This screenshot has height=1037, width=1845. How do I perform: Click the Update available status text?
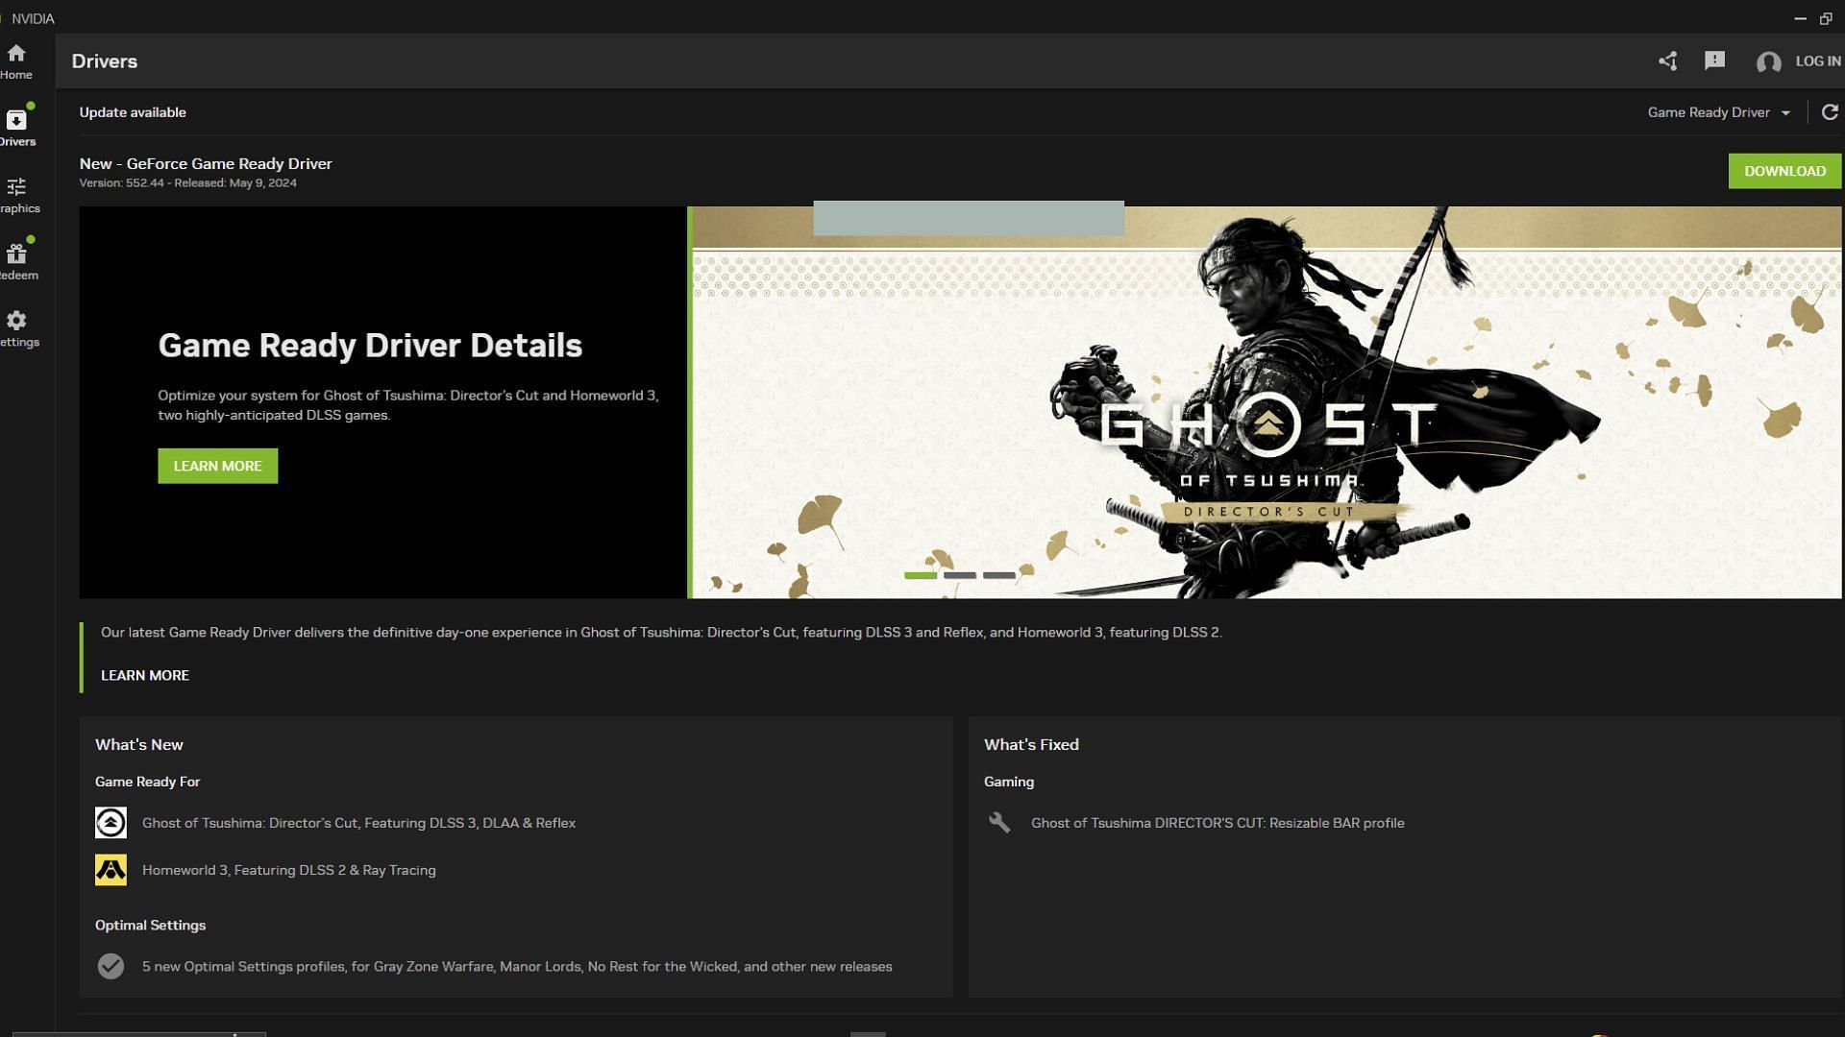(x=133, y=112)
